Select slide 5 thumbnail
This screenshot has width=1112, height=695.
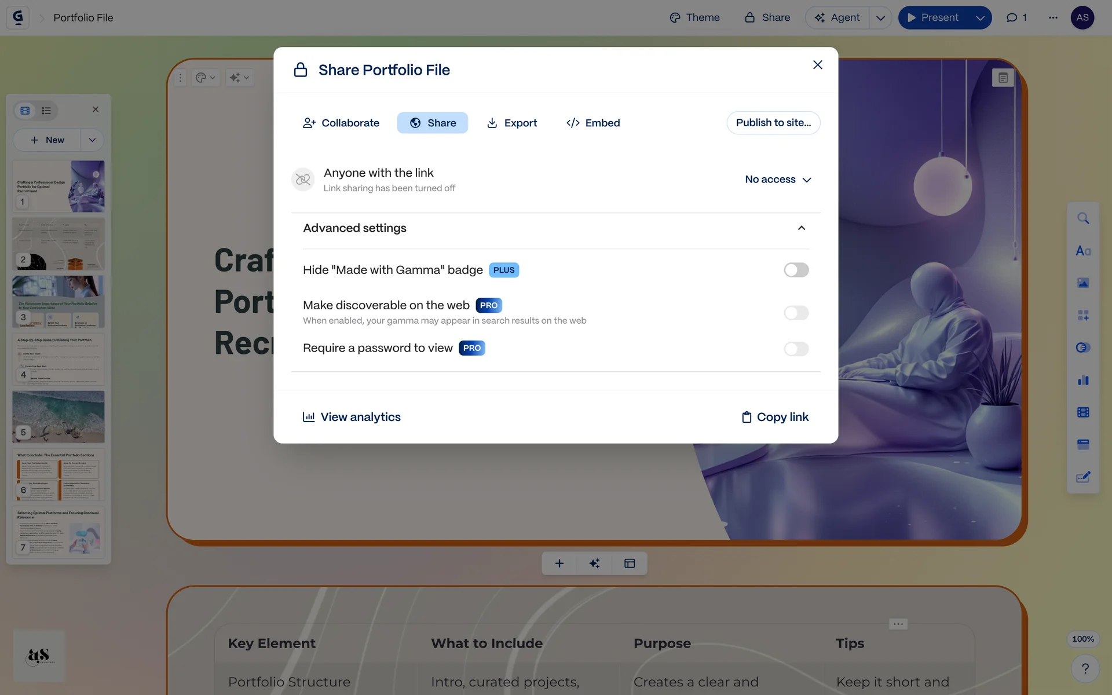(x=58, y=416)
